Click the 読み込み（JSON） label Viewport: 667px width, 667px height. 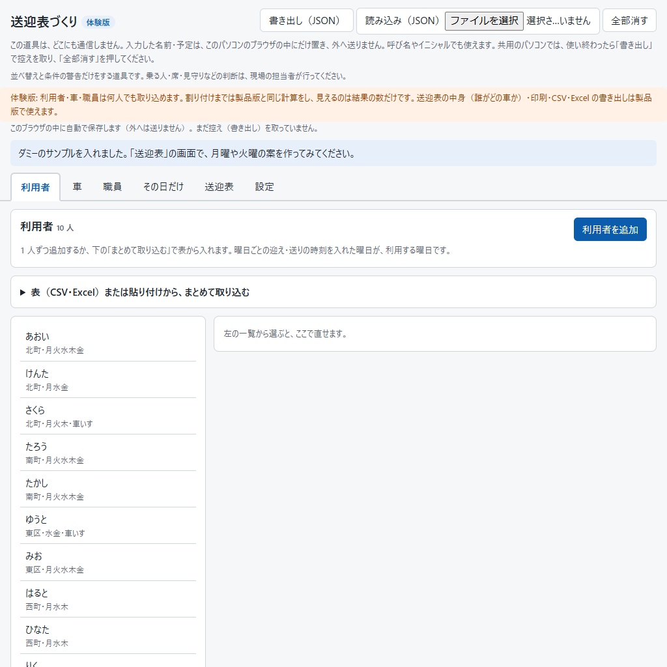coord(402,20)
